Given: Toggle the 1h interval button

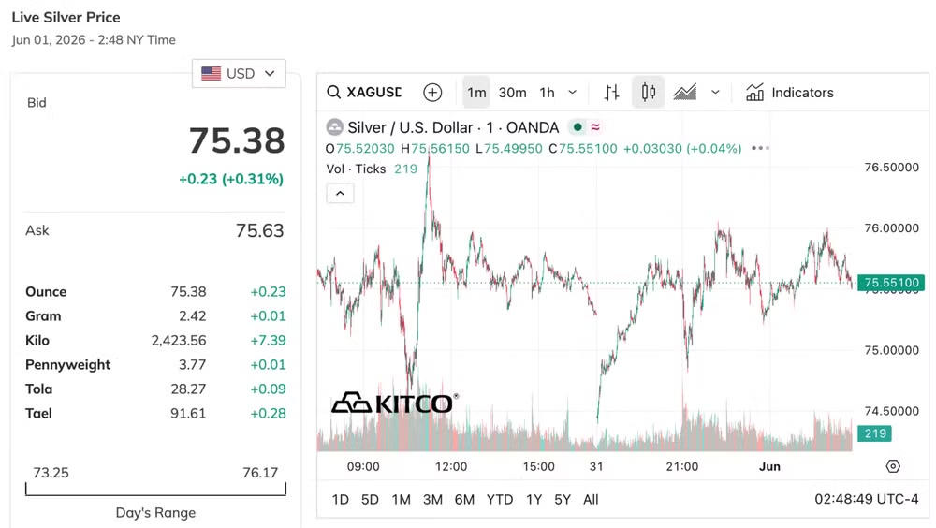Looking at the screenshot, I should (547, 93).
